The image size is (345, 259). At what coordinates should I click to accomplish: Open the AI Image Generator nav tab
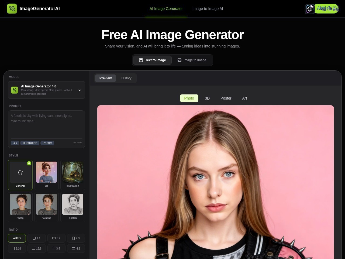[x=166, y=9]
